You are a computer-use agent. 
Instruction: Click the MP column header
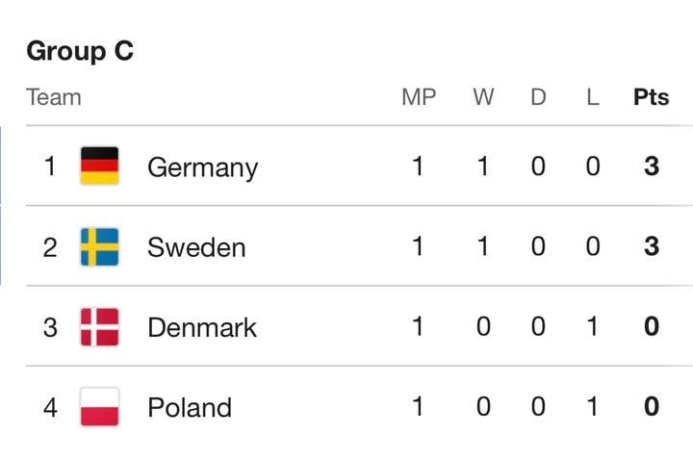[x=419, y=97]
